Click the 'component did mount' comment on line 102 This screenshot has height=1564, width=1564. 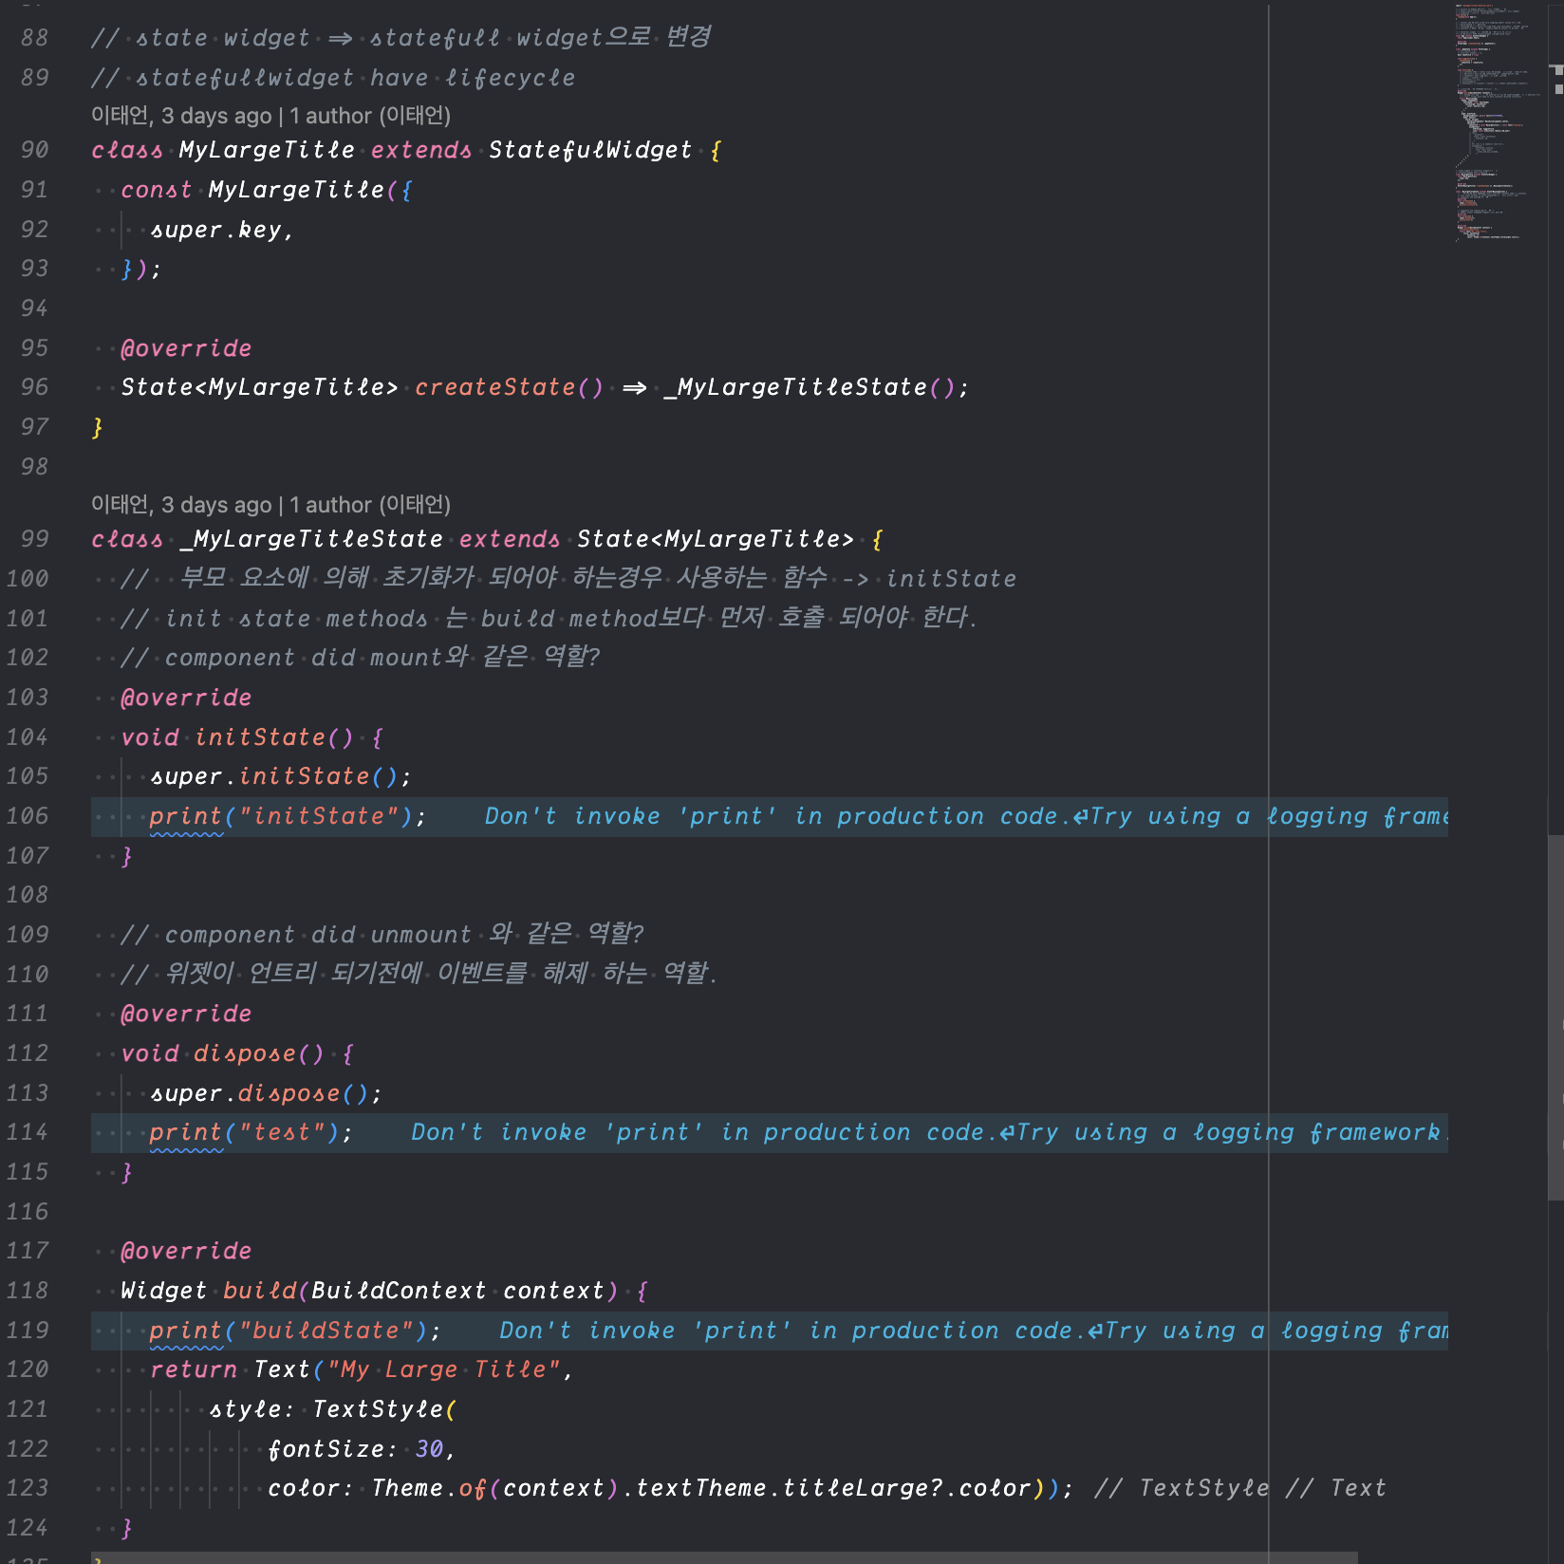[361, 658]
